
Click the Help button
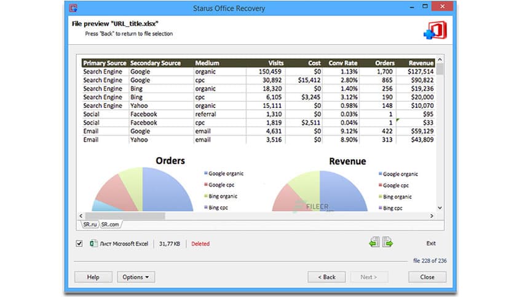tap(93, 277)
